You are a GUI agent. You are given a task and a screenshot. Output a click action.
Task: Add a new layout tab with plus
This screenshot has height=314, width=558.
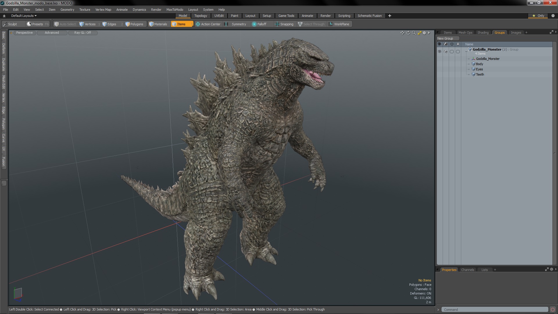390,16
